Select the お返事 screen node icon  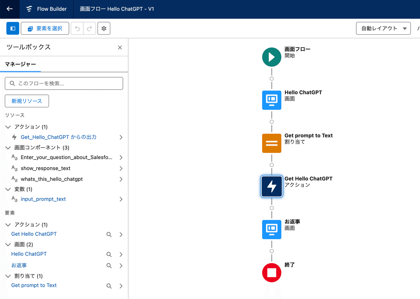tap(272, 229)
